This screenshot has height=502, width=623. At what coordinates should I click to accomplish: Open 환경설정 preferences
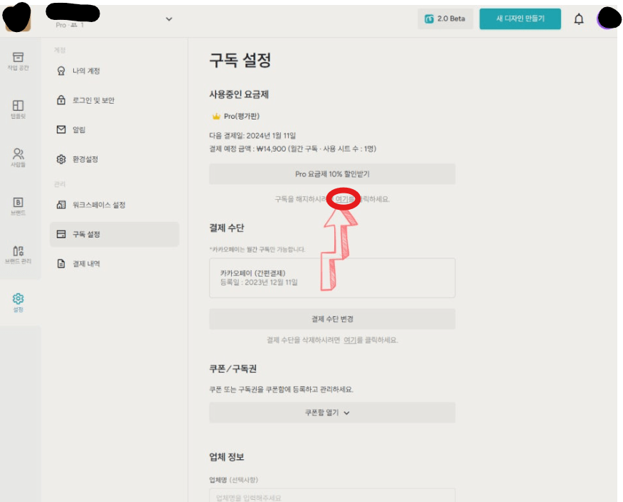(x=85, y=159)
